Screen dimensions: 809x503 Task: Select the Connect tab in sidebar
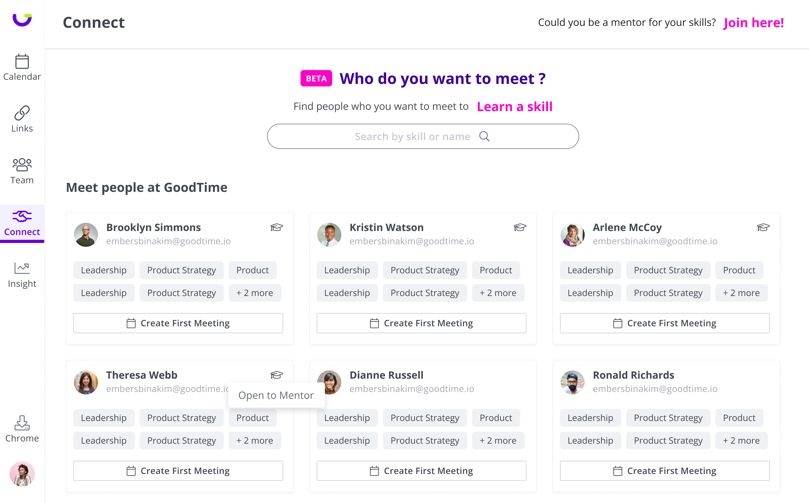tap(22, 223)
